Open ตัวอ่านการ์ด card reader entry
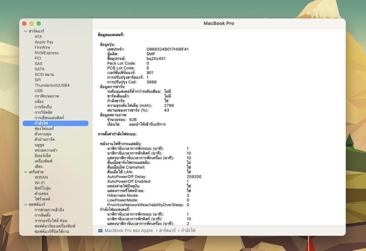The width and height of the screenshot is (366, 251). (44, 139)
